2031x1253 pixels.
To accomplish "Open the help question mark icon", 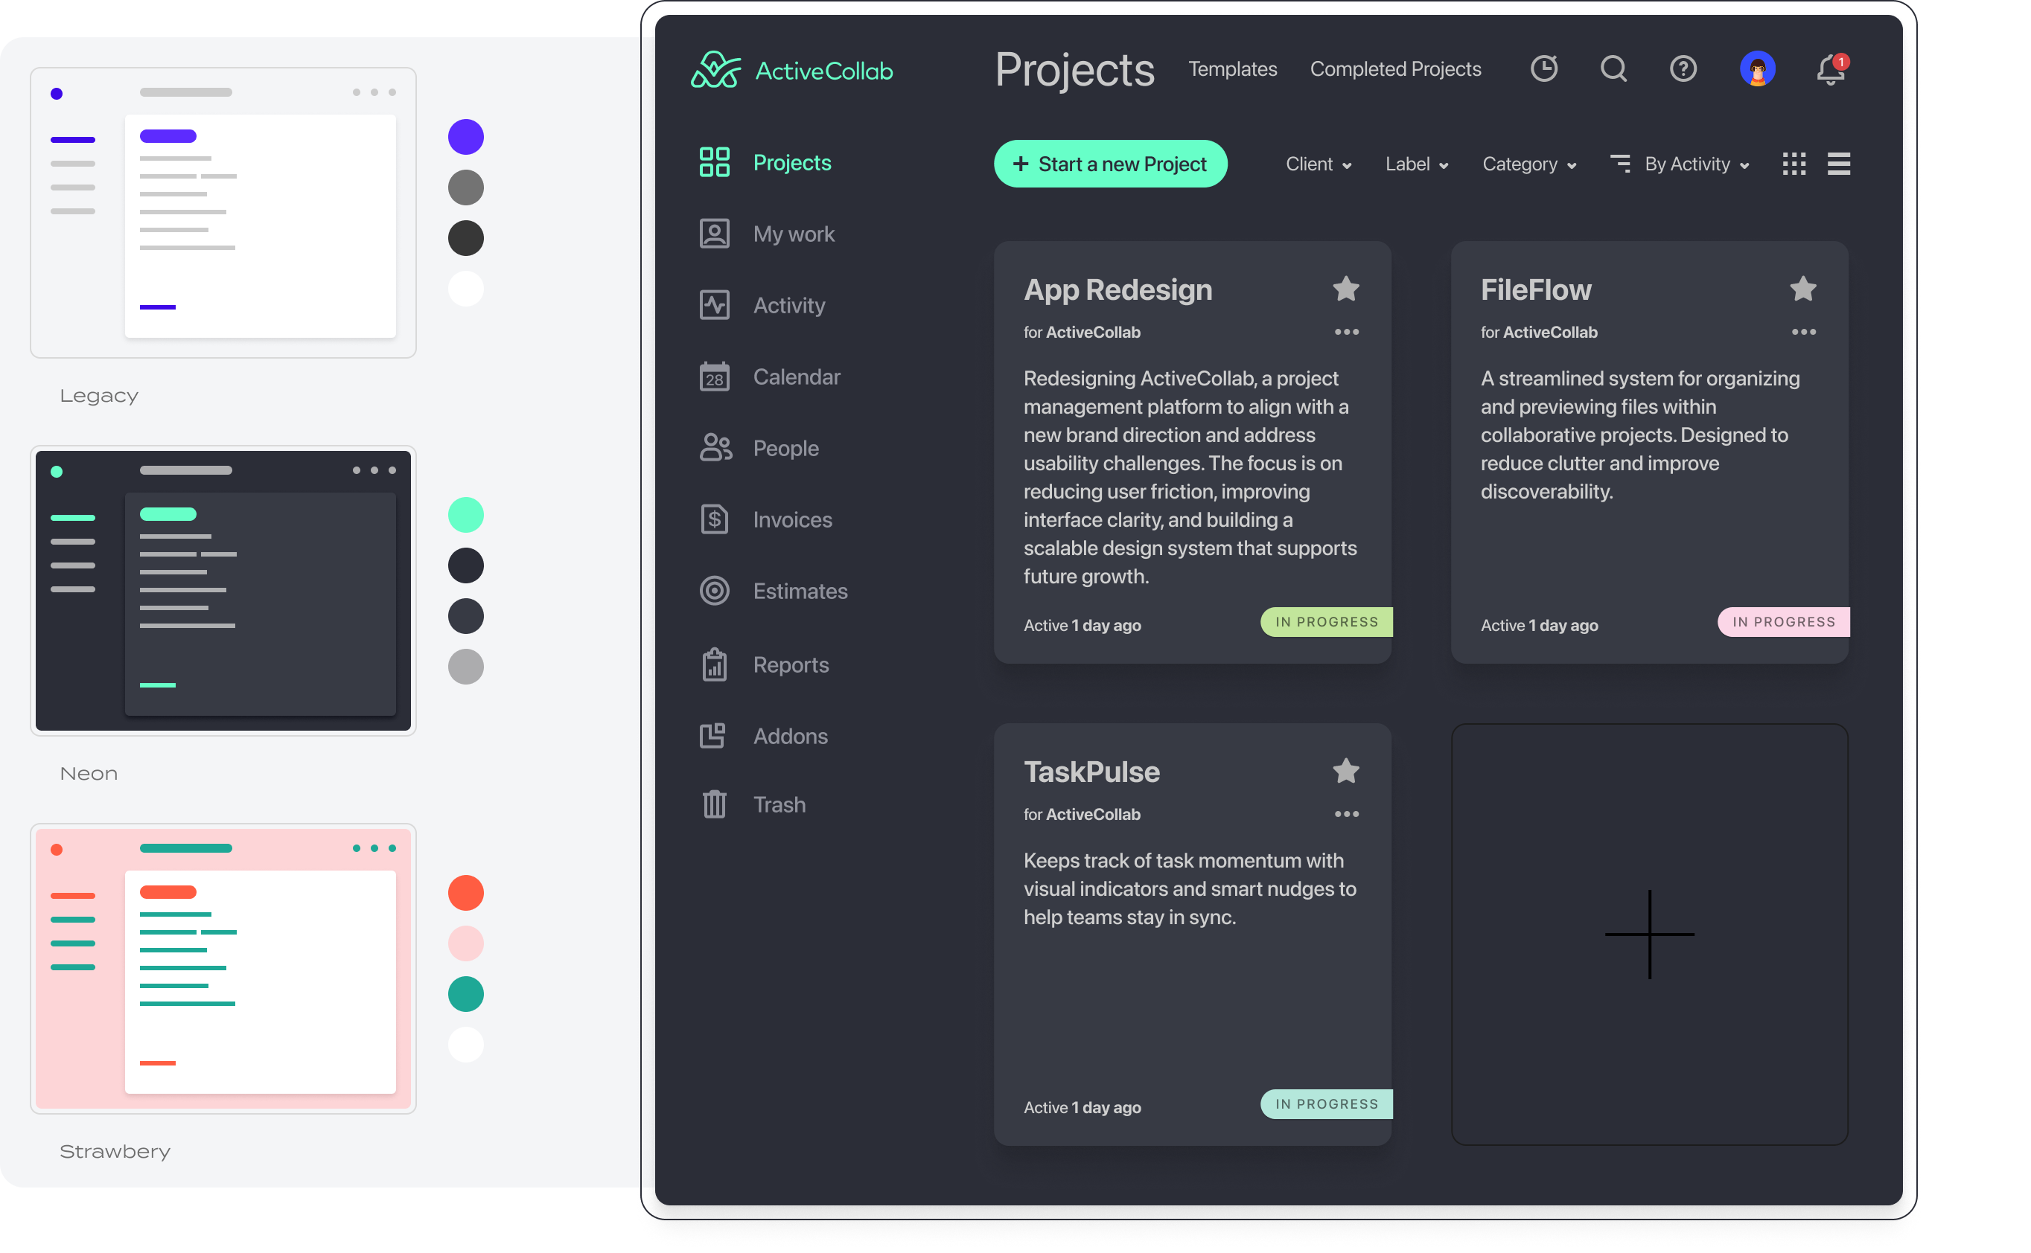I will point(1683,68).
